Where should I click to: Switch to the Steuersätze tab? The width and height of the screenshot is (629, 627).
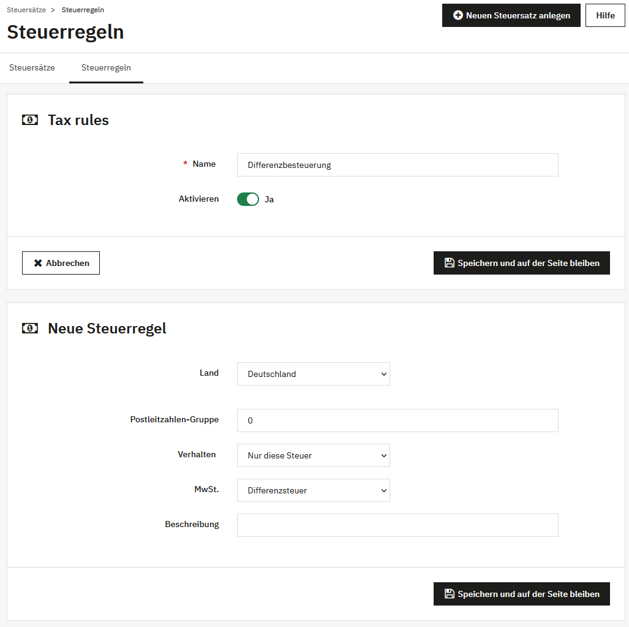point(32,68)
